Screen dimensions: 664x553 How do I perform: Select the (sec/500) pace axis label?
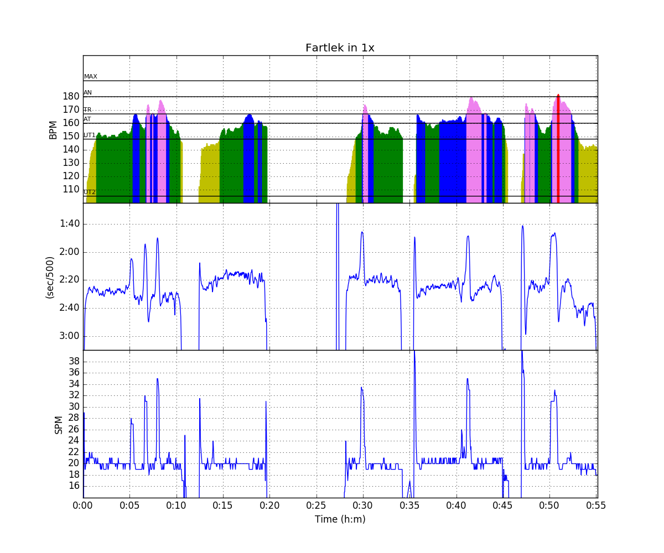50,277
